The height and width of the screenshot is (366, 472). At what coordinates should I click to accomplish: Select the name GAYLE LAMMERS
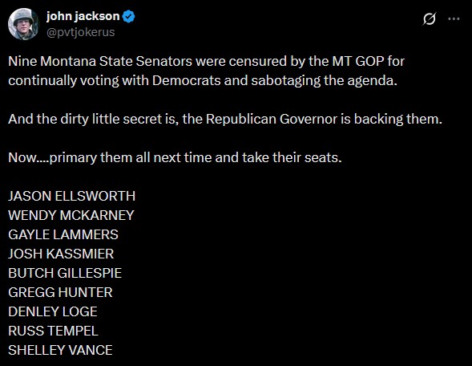(x=63, y=234)
